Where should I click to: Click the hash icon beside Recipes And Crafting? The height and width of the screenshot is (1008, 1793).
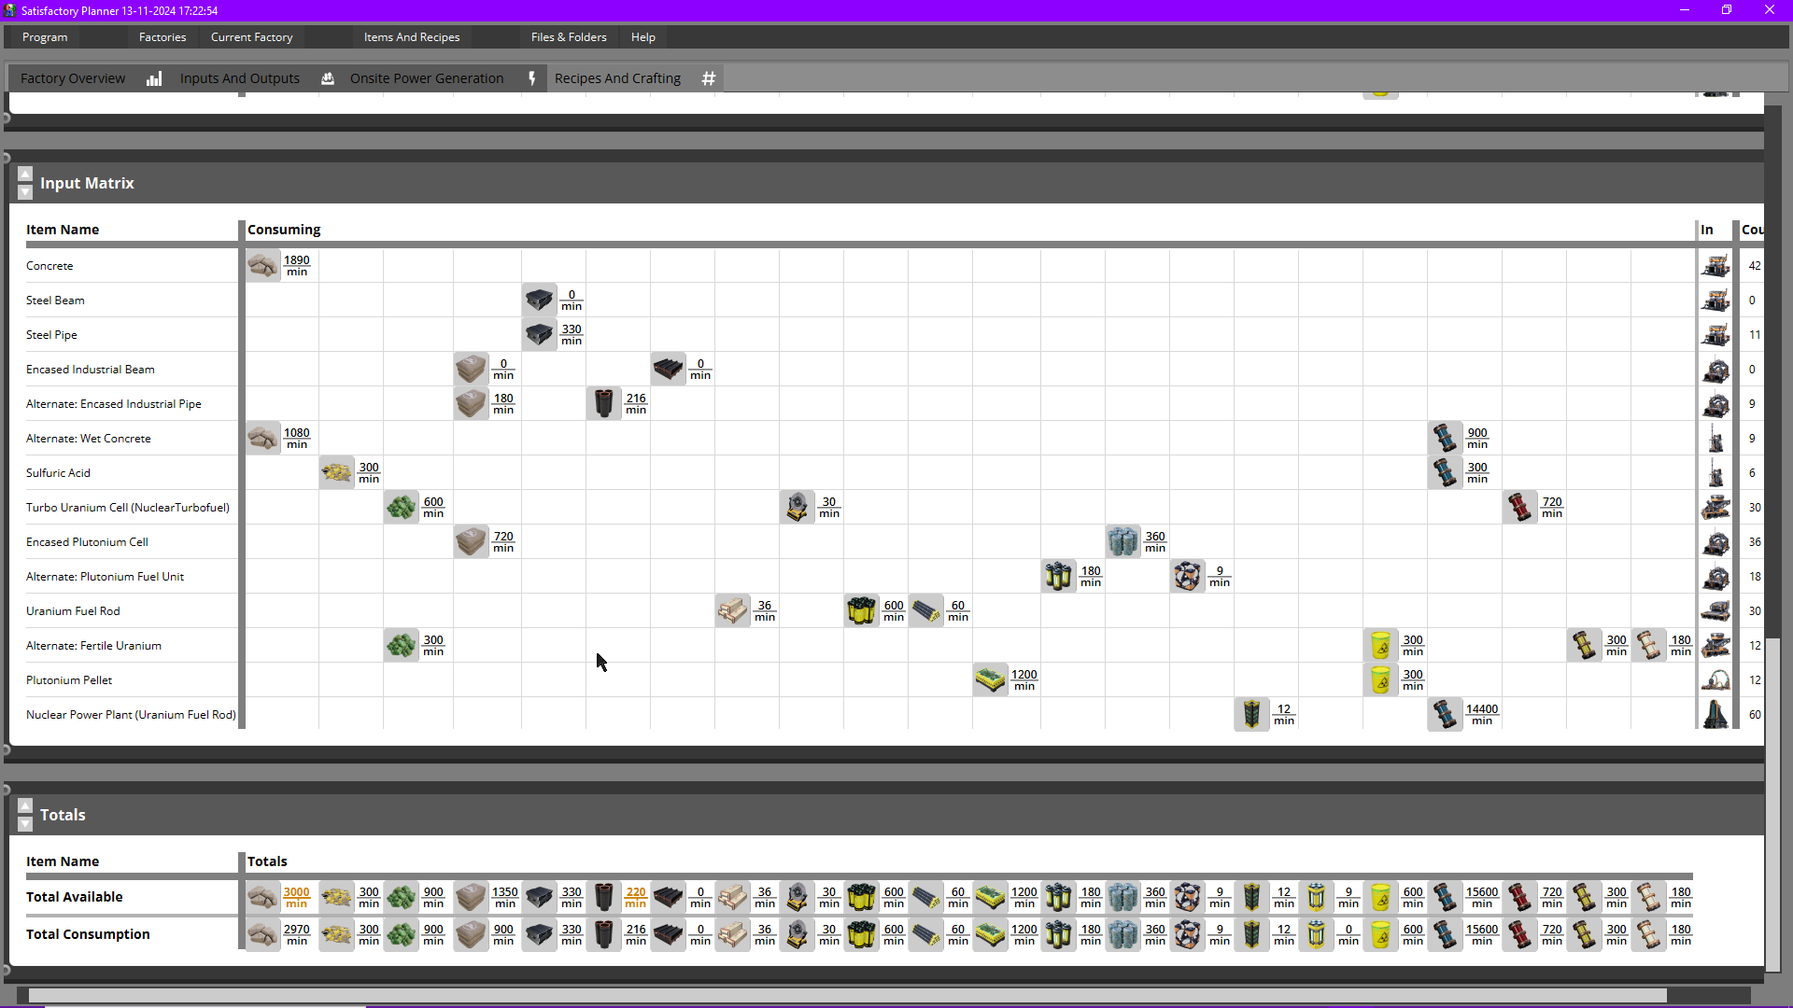(708, 78)
